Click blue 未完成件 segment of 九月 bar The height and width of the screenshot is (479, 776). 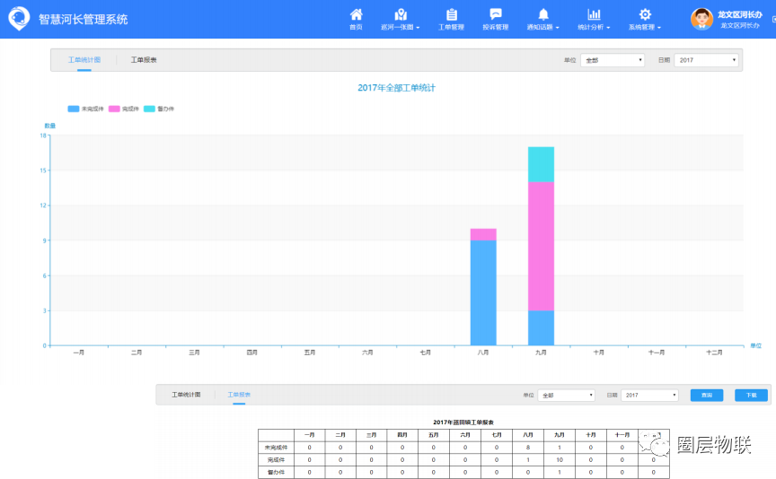[x=541, y=327]
